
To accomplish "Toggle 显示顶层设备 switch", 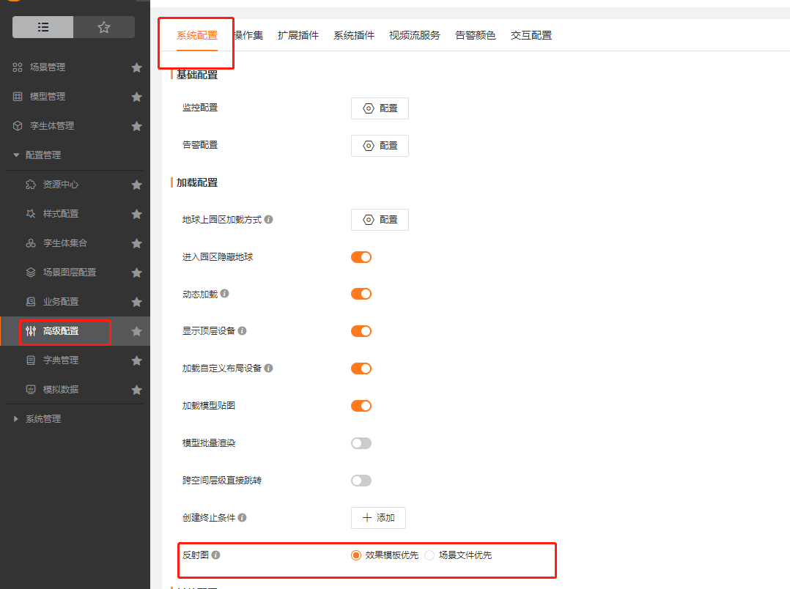I will pyautogui.click(x=361, y=331).
